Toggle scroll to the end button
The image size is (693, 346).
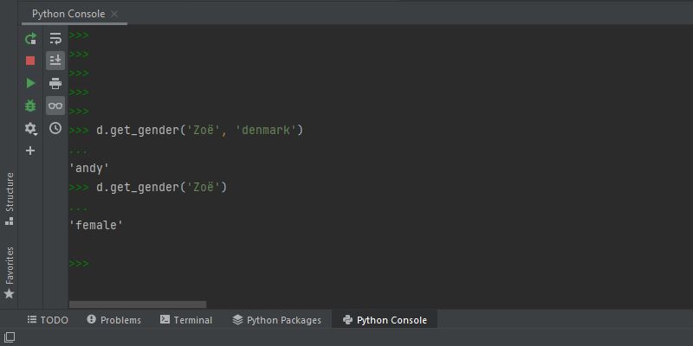tap(55, 61)
